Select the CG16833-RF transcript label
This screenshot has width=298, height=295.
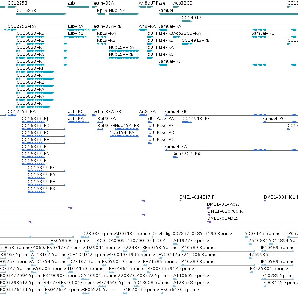click(30, 47)
